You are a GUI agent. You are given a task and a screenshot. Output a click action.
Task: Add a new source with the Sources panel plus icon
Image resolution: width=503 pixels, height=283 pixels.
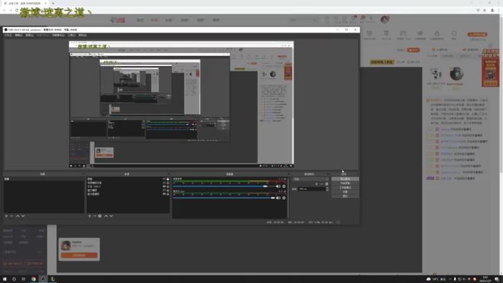[x=89, y=216]
